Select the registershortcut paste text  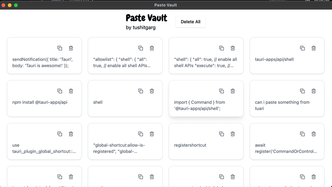tap(190, 145)
